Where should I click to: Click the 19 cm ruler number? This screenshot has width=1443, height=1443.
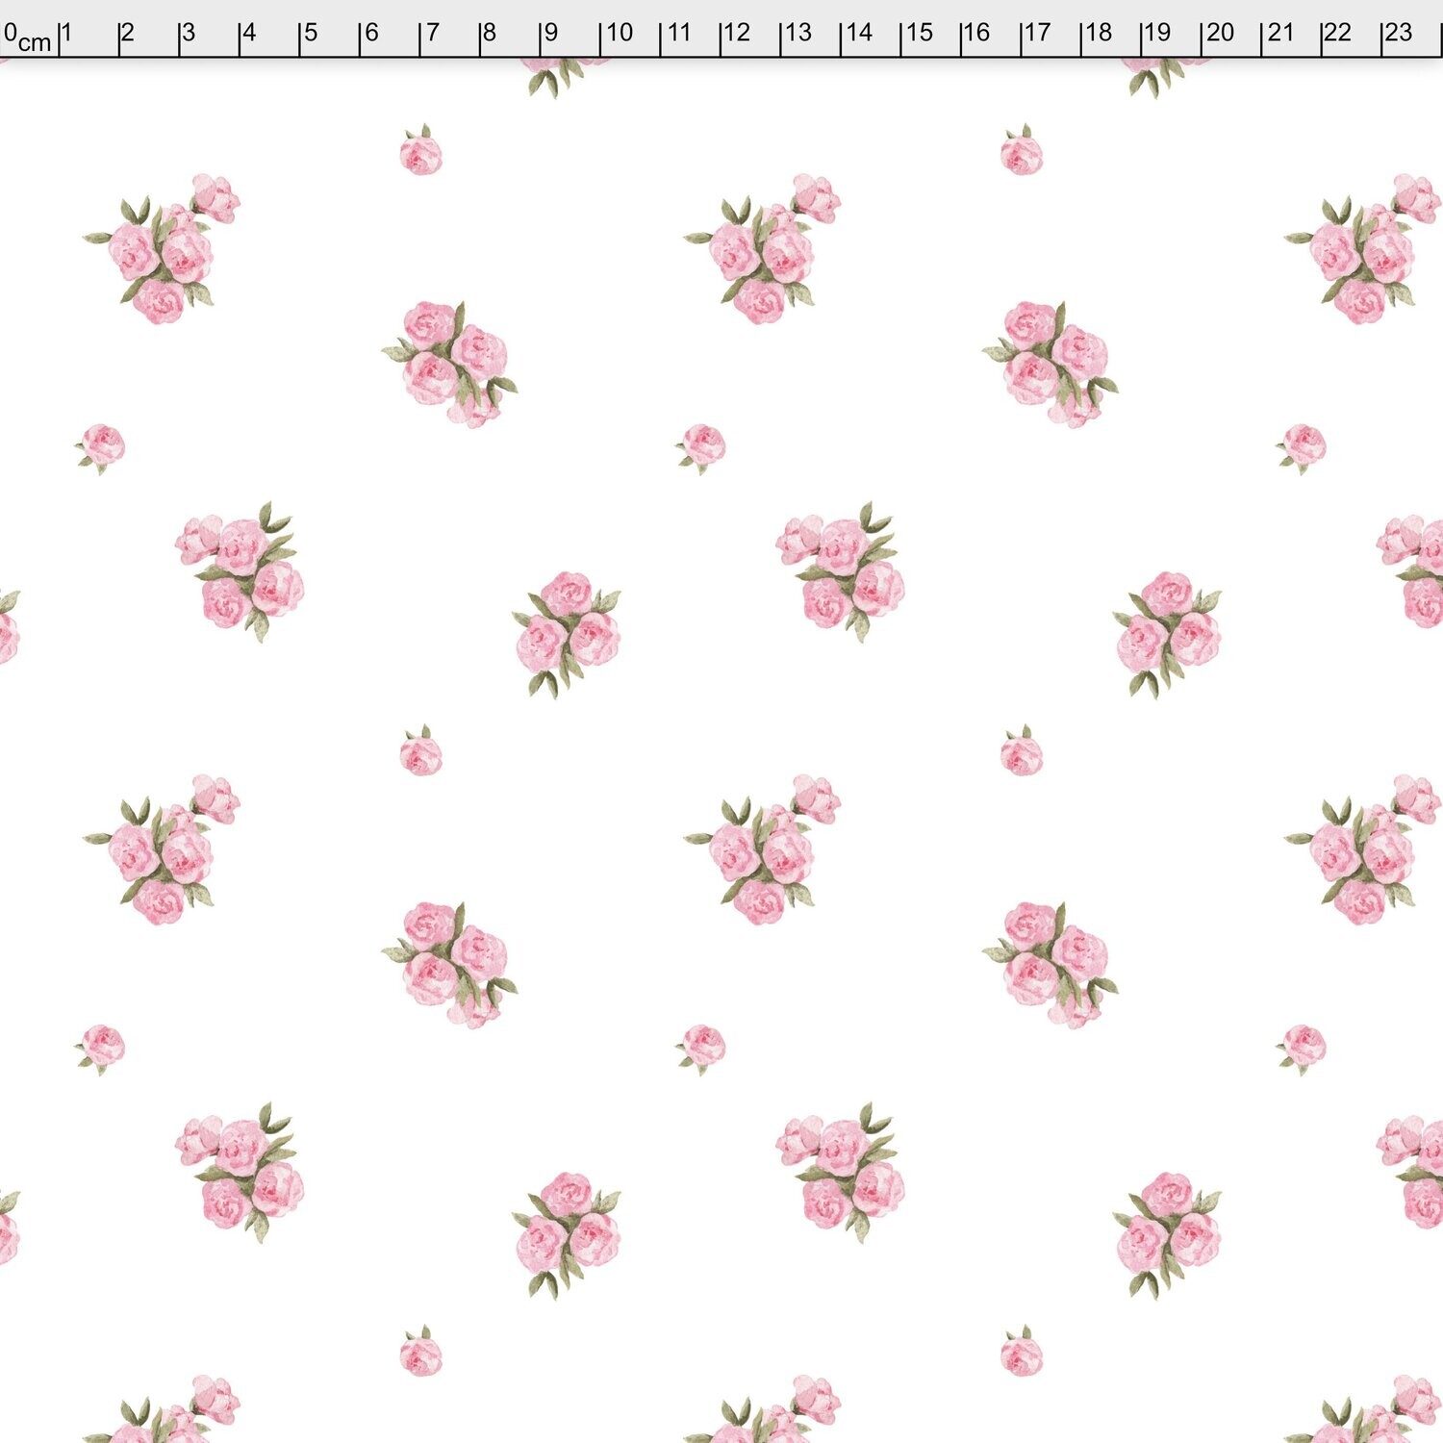point(1156,34)
